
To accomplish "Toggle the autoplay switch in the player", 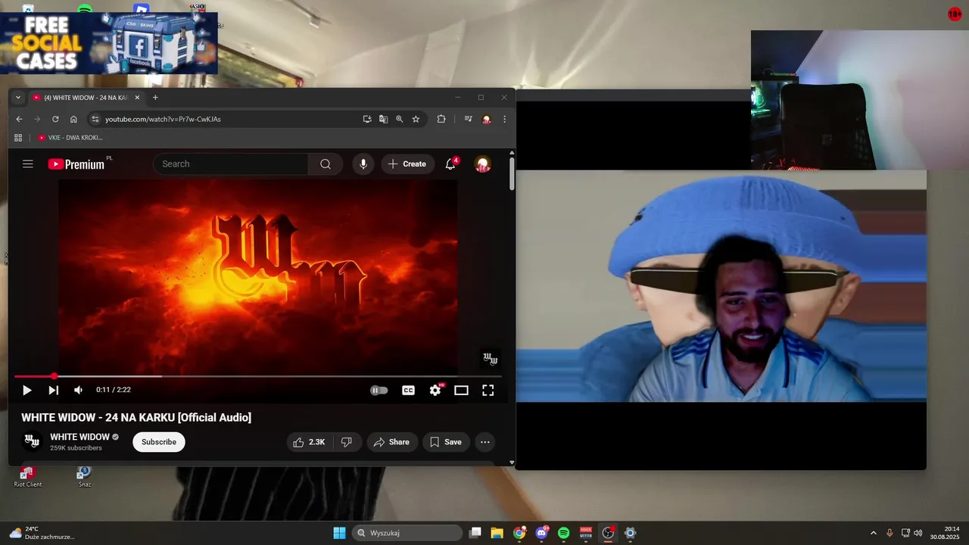I will pyautogui.click(x=379, y=390).
